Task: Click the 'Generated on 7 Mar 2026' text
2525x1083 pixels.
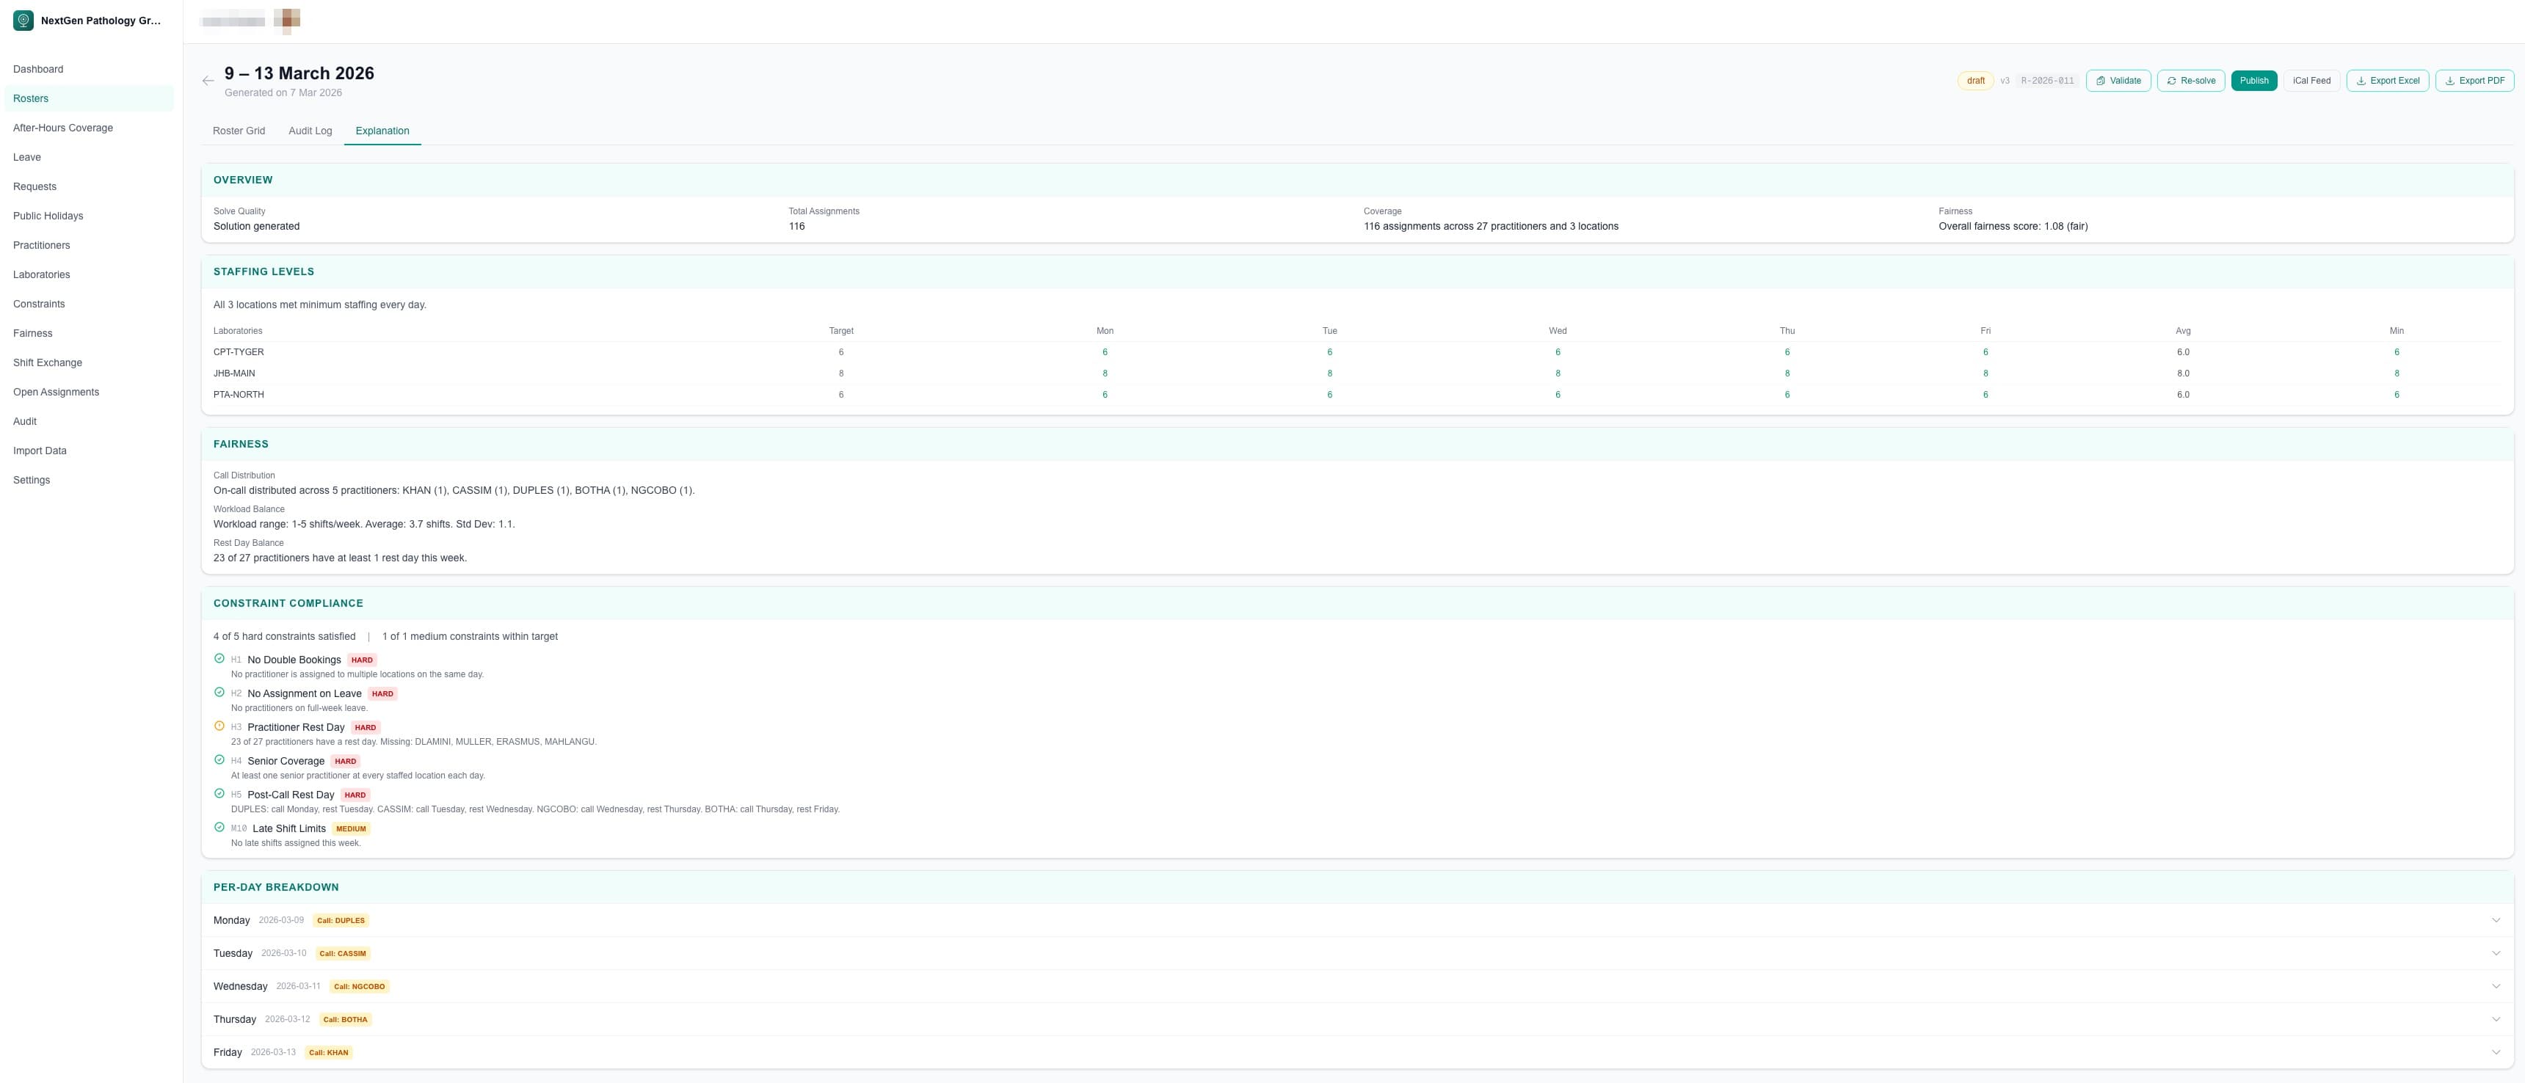Action: tap(283, 93)
